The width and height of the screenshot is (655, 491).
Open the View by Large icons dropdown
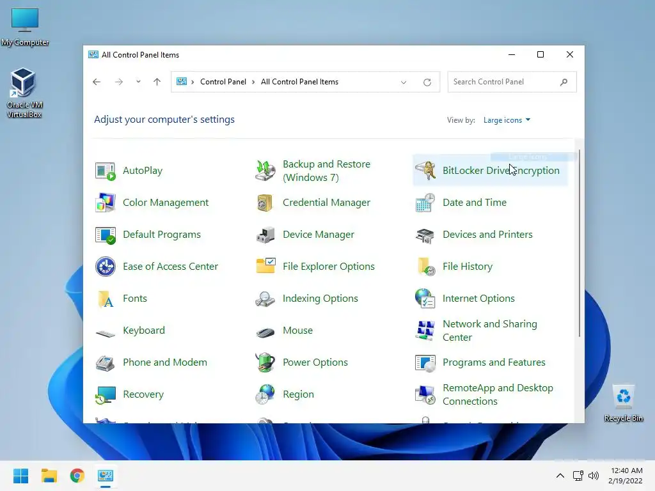(x=507, y=120)
